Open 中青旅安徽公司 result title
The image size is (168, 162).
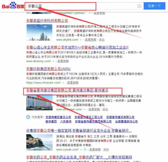click(79, 130)
